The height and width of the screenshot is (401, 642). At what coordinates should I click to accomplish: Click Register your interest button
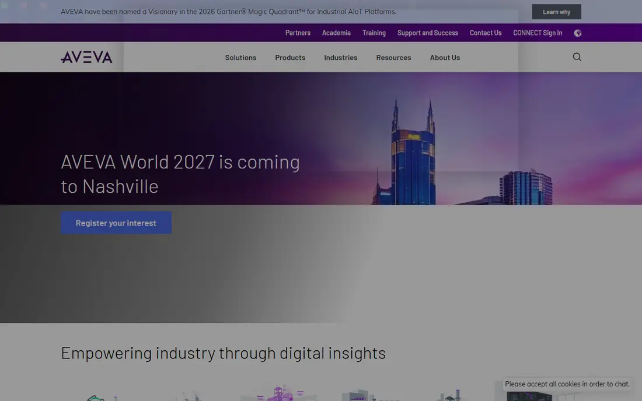pos(116,223)
